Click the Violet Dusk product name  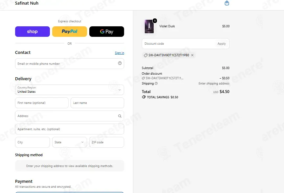[x=167, y=26]
